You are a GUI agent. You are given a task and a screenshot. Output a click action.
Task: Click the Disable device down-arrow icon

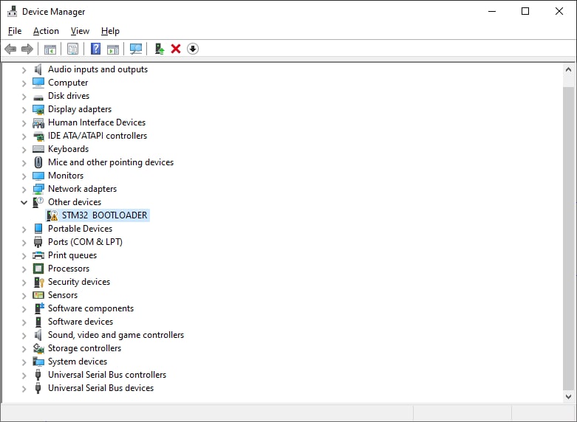(193, 49)
